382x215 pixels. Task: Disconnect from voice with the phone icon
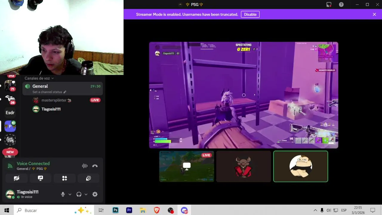(95, 166)
